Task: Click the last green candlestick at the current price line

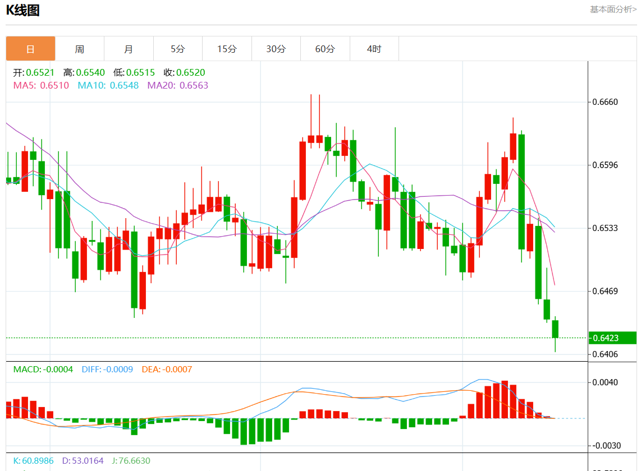Action: [x=555, y=329]
